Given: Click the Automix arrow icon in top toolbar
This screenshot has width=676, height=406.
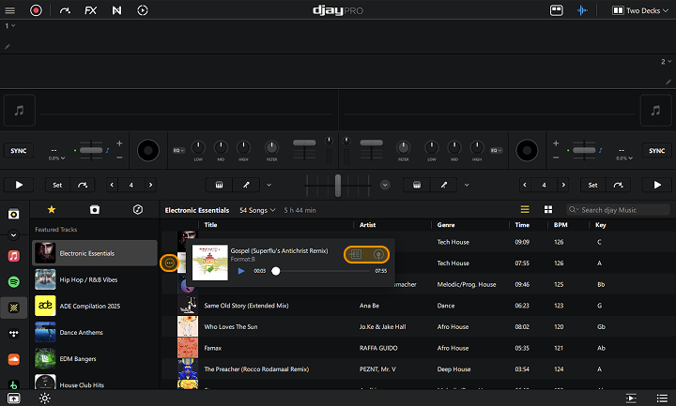Looking at the screenshot, I should [x=65, y=10].
